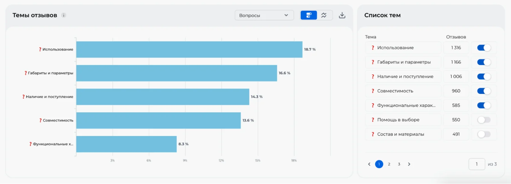Select Состав и материалы topic row
This screenshot has height=184, width=511.
click(403, 134)
